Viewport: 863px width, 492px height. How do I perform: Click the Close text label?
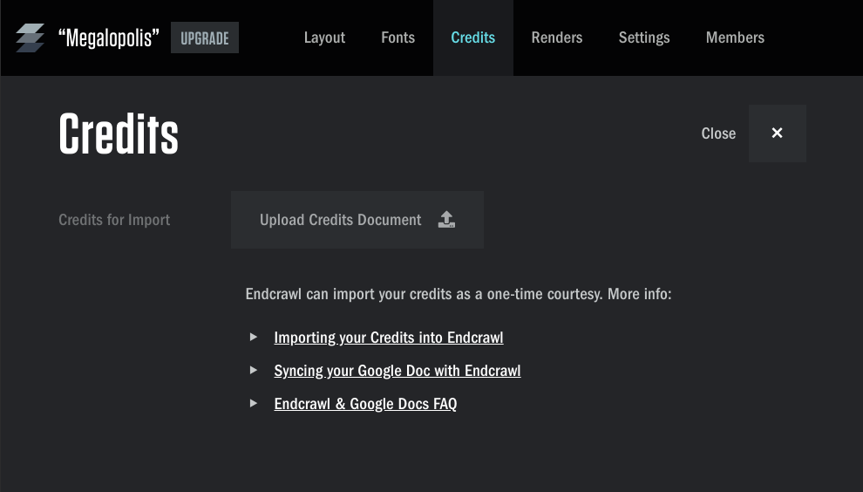(x=718, y=133)
